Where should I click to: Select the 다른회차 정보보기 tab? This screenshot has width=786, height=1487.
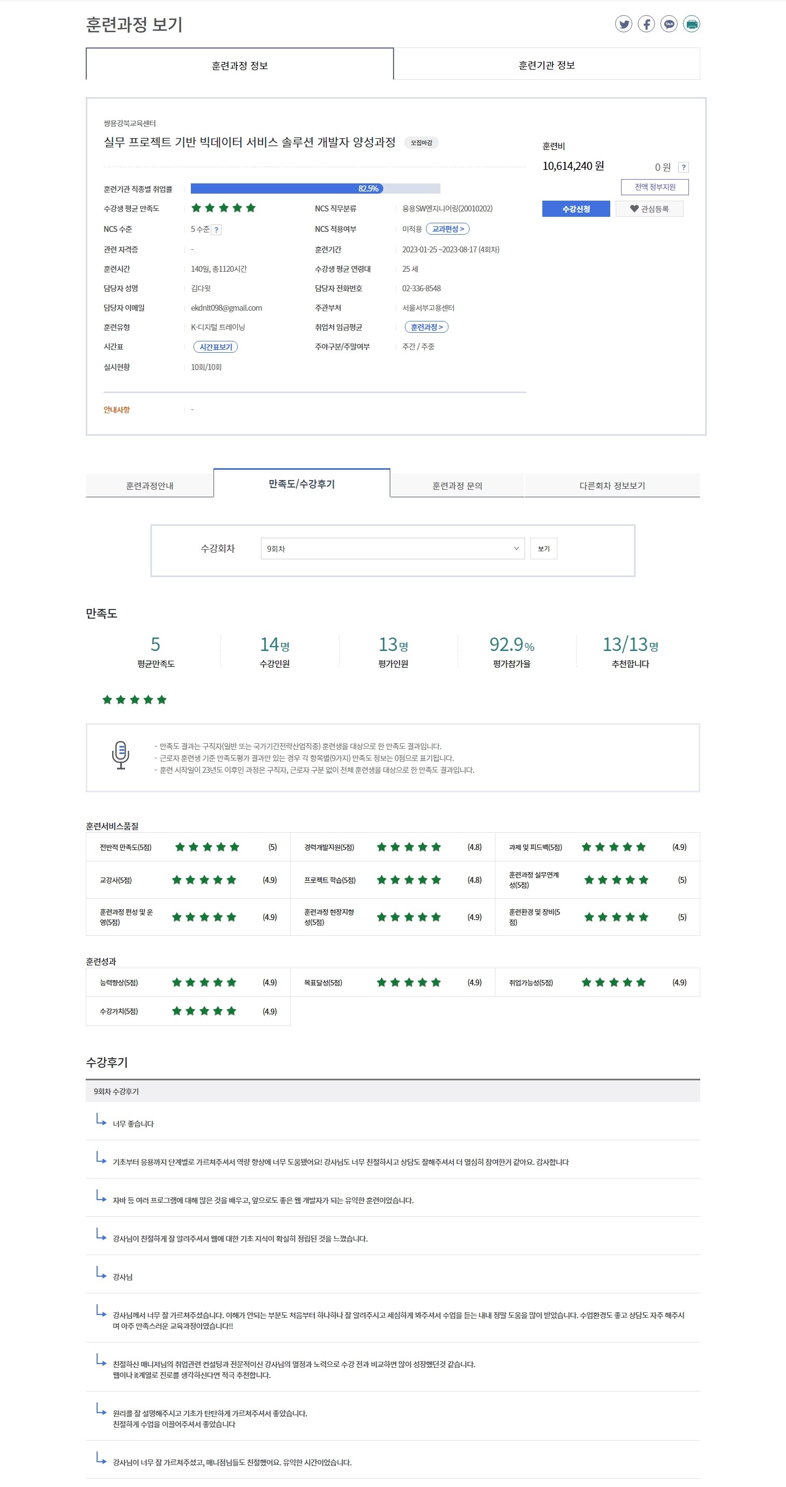pos(612,485)
